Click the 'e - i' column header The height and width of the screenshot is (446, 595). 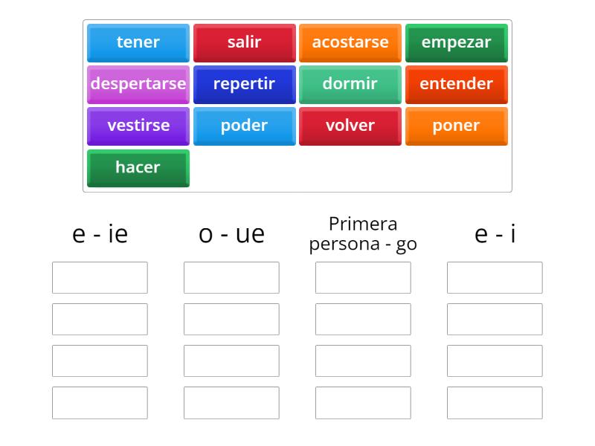coord(495,233)
